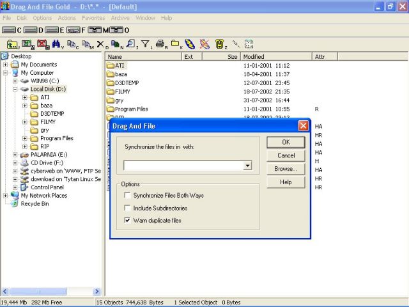The width and height of the screenshot is (409, 307).
Task: Click the yellow new folder icon
Action: (x=176, y=44)
